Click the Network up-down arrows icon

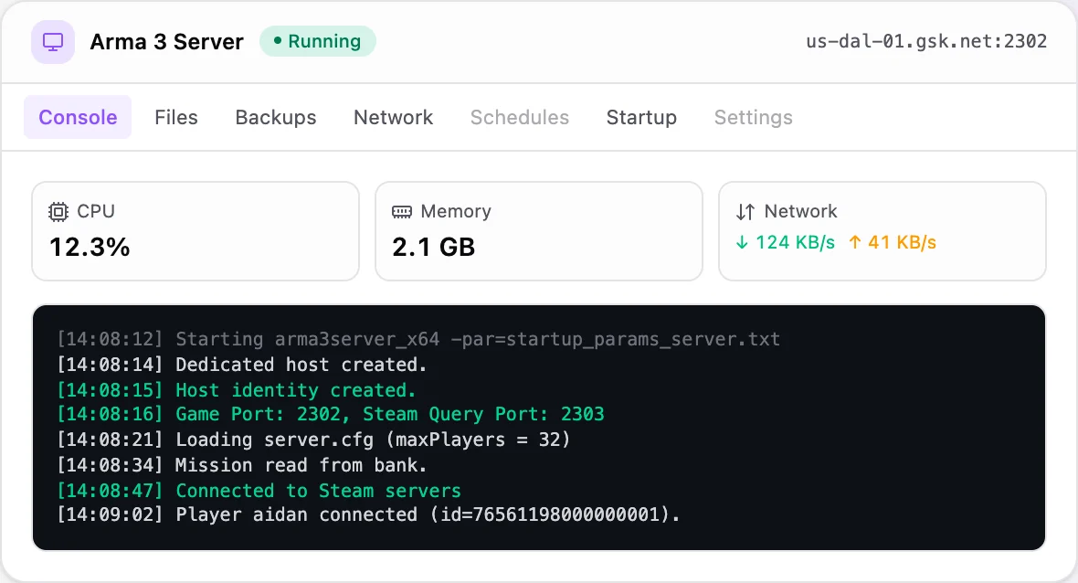(x=745, y=212)
